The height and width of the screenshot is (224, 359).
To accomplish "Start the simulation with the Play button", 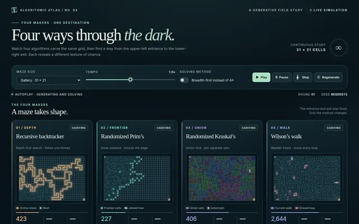I will point(261,77).
